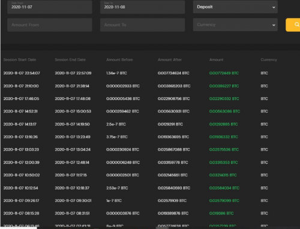Select session start 2020-11-07 10:50:02

click(x=22, y=175)
